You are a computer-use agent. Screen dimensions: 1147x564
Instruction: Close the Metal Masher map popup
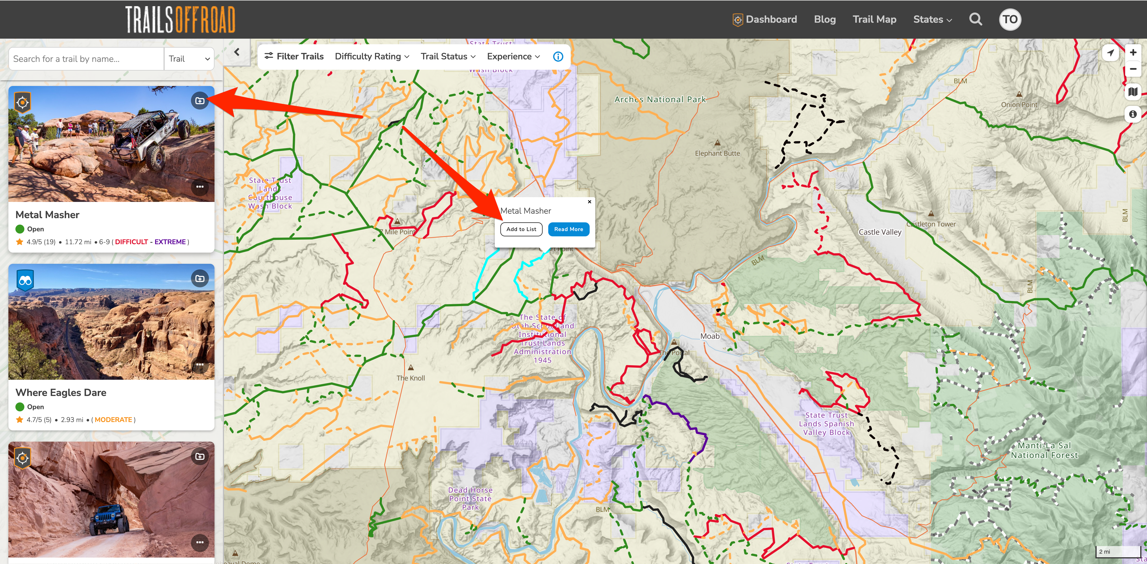[589, 202]
